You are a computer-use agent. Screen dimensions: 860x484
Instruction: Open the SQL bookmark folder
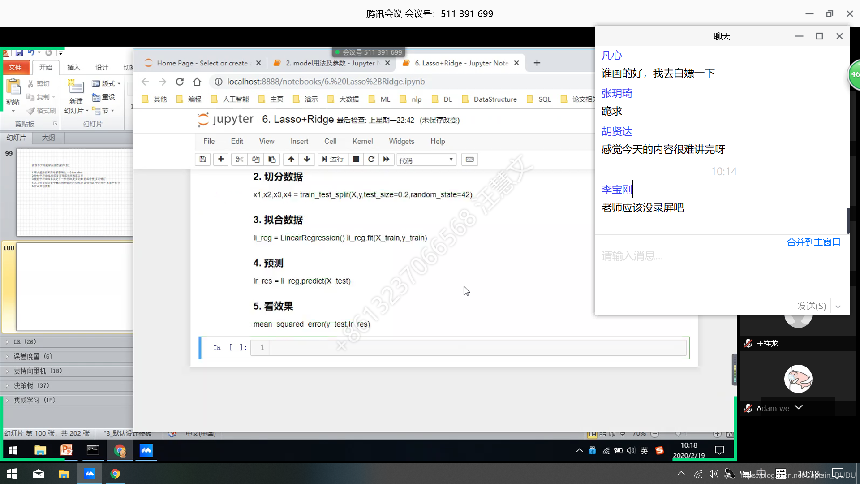tap(539, 99)
